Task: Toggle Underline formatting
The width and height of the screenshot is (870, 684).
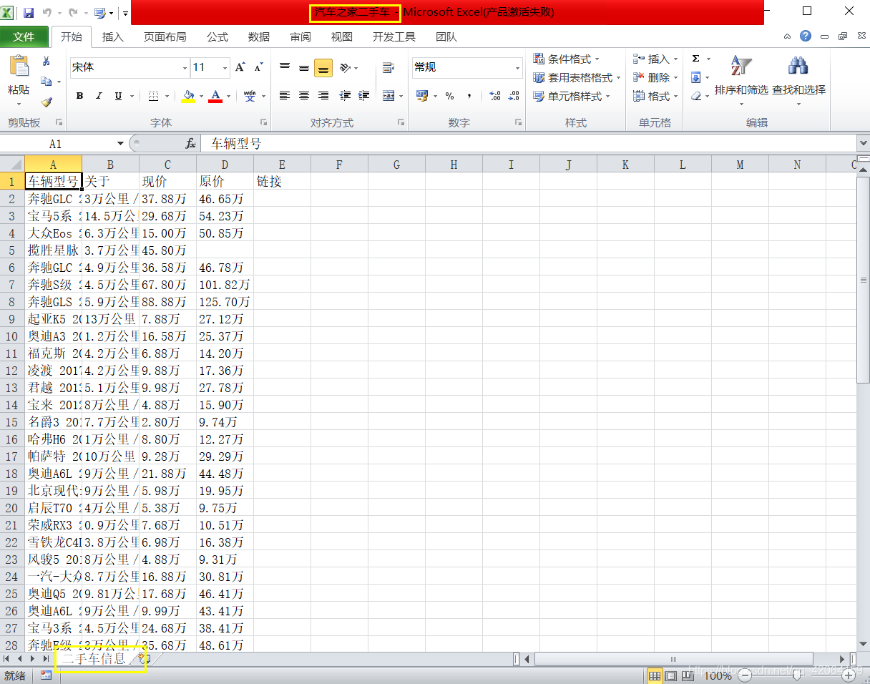Action: pos(118,96)
